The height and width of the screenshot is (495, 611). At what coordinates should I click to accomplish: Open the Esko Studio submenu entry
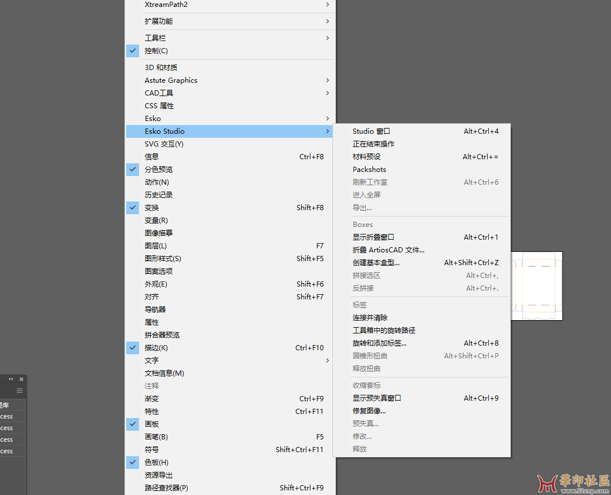tap(230, 131)
